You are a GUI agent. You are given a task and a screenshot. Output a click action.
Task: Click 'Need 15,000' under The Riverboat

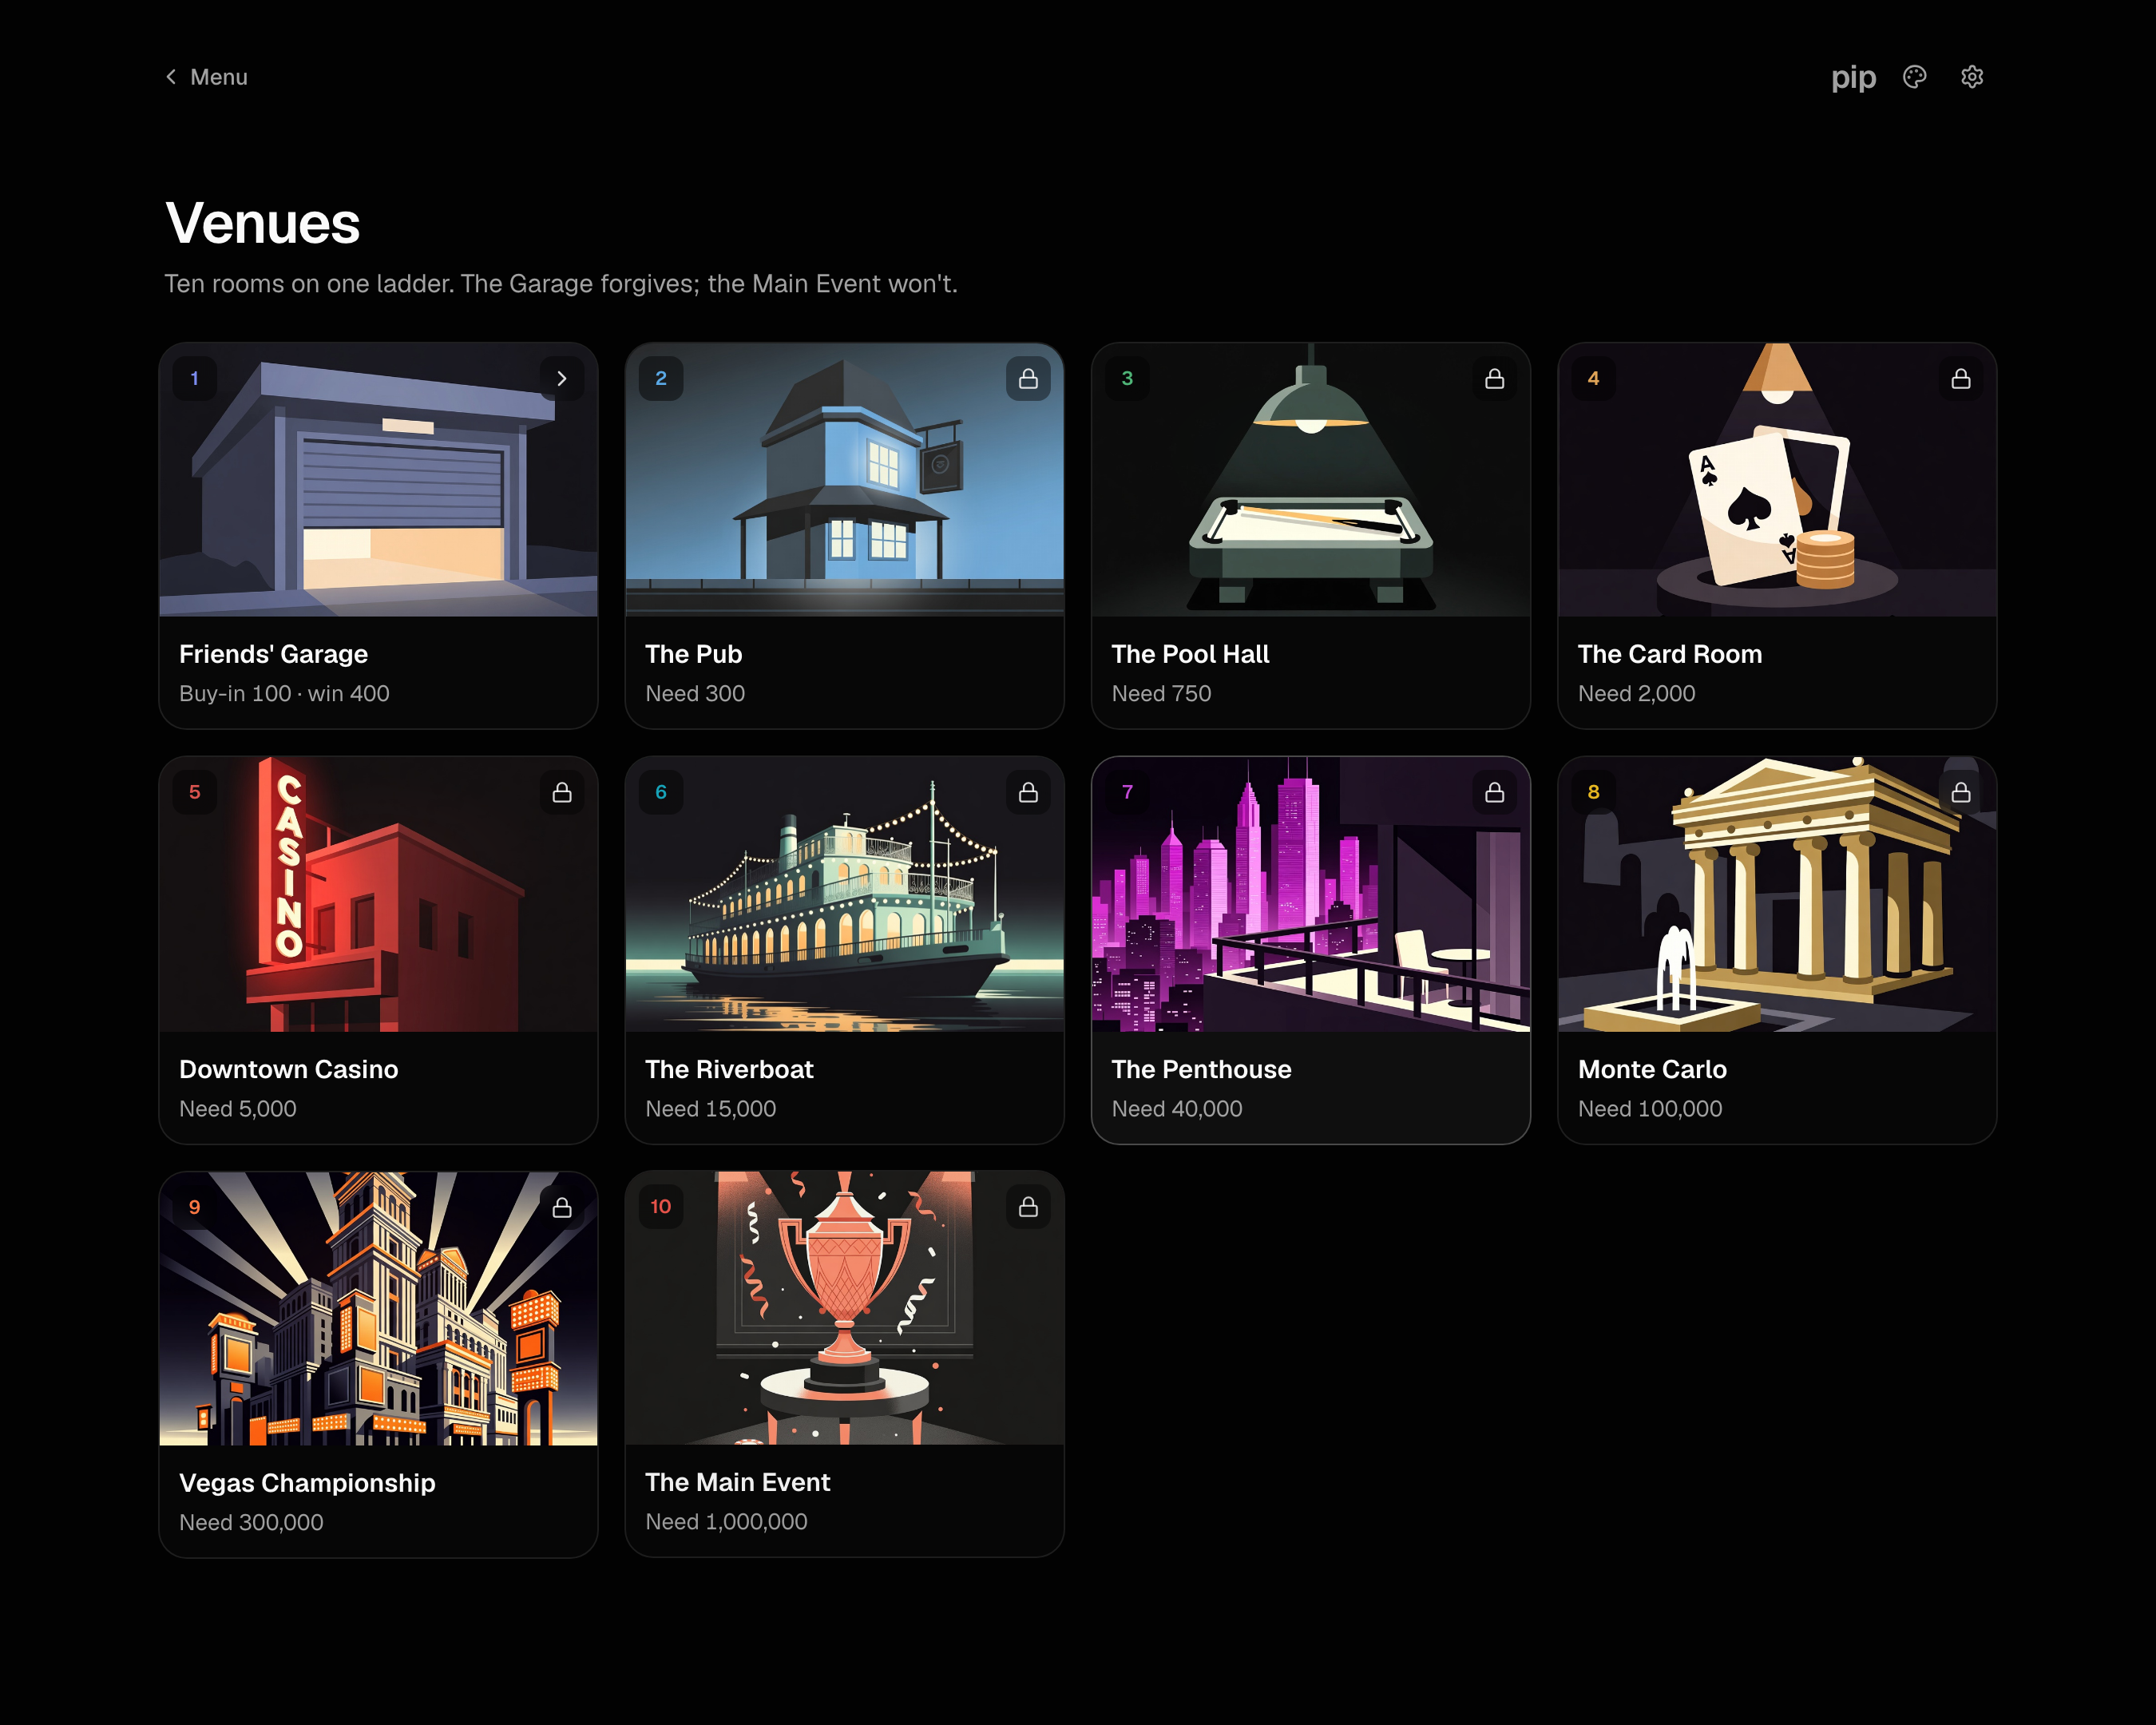(711, 1109)
